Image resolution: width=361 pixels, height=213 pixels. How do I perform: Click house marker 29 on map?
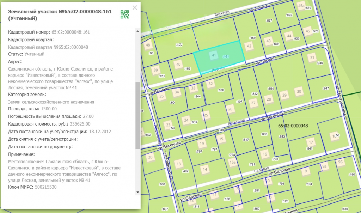click(x=284, y=95)
